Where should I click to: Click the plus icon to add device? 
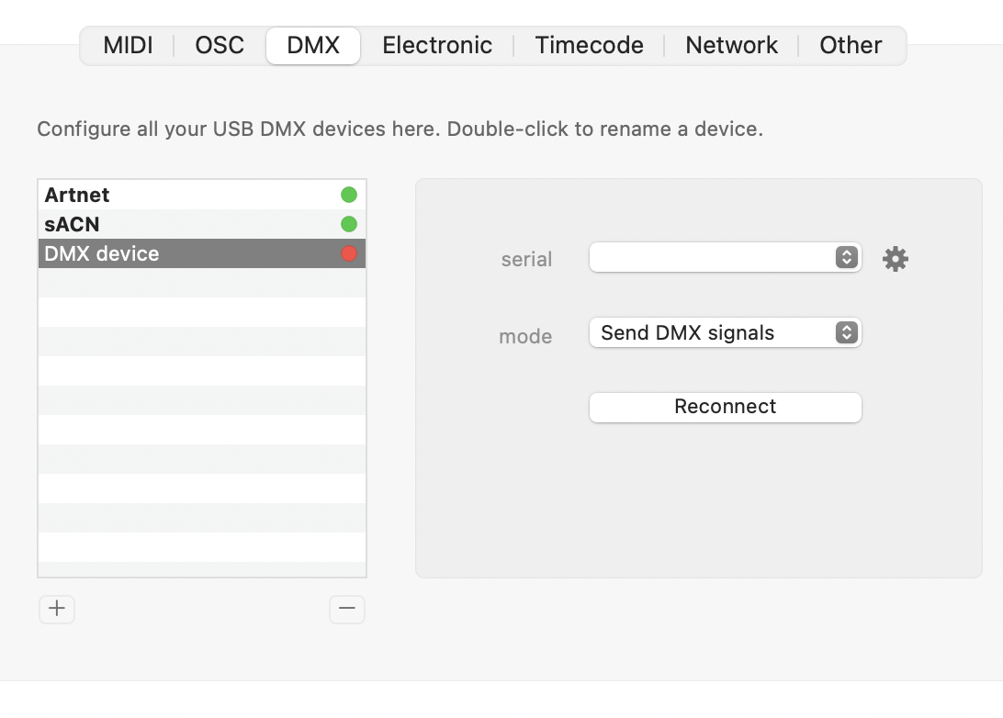click(x=57, y=609)
